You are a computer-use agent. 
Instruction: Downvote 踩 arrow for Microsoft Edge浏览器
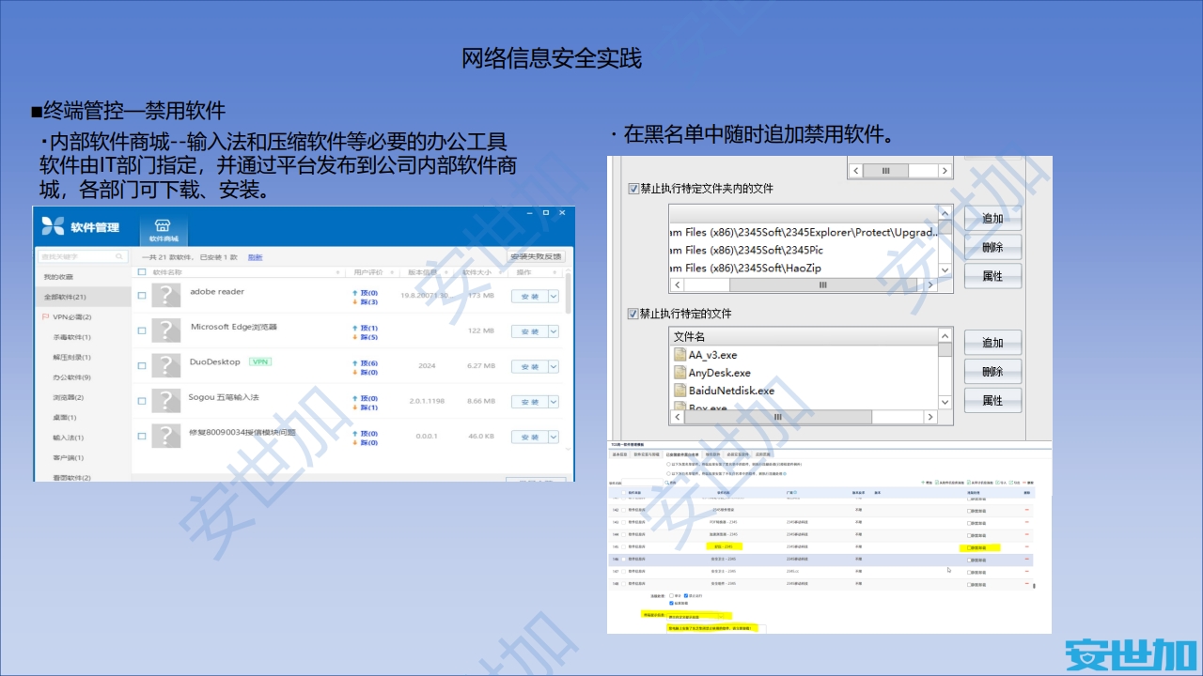(354, 337)
